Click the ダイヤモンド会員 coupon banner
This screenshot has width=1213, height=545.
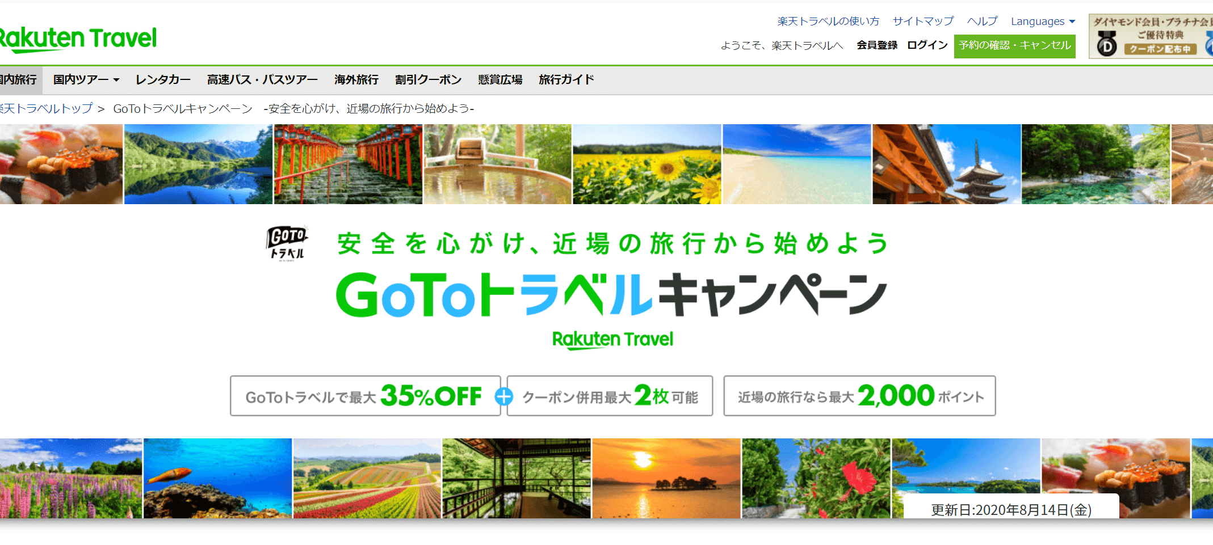point(1151,37)
